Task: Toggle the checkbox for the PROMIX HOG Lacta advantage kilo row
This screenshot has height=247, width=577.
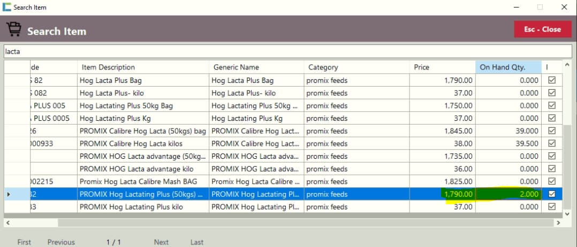Action: coord(552,169)
